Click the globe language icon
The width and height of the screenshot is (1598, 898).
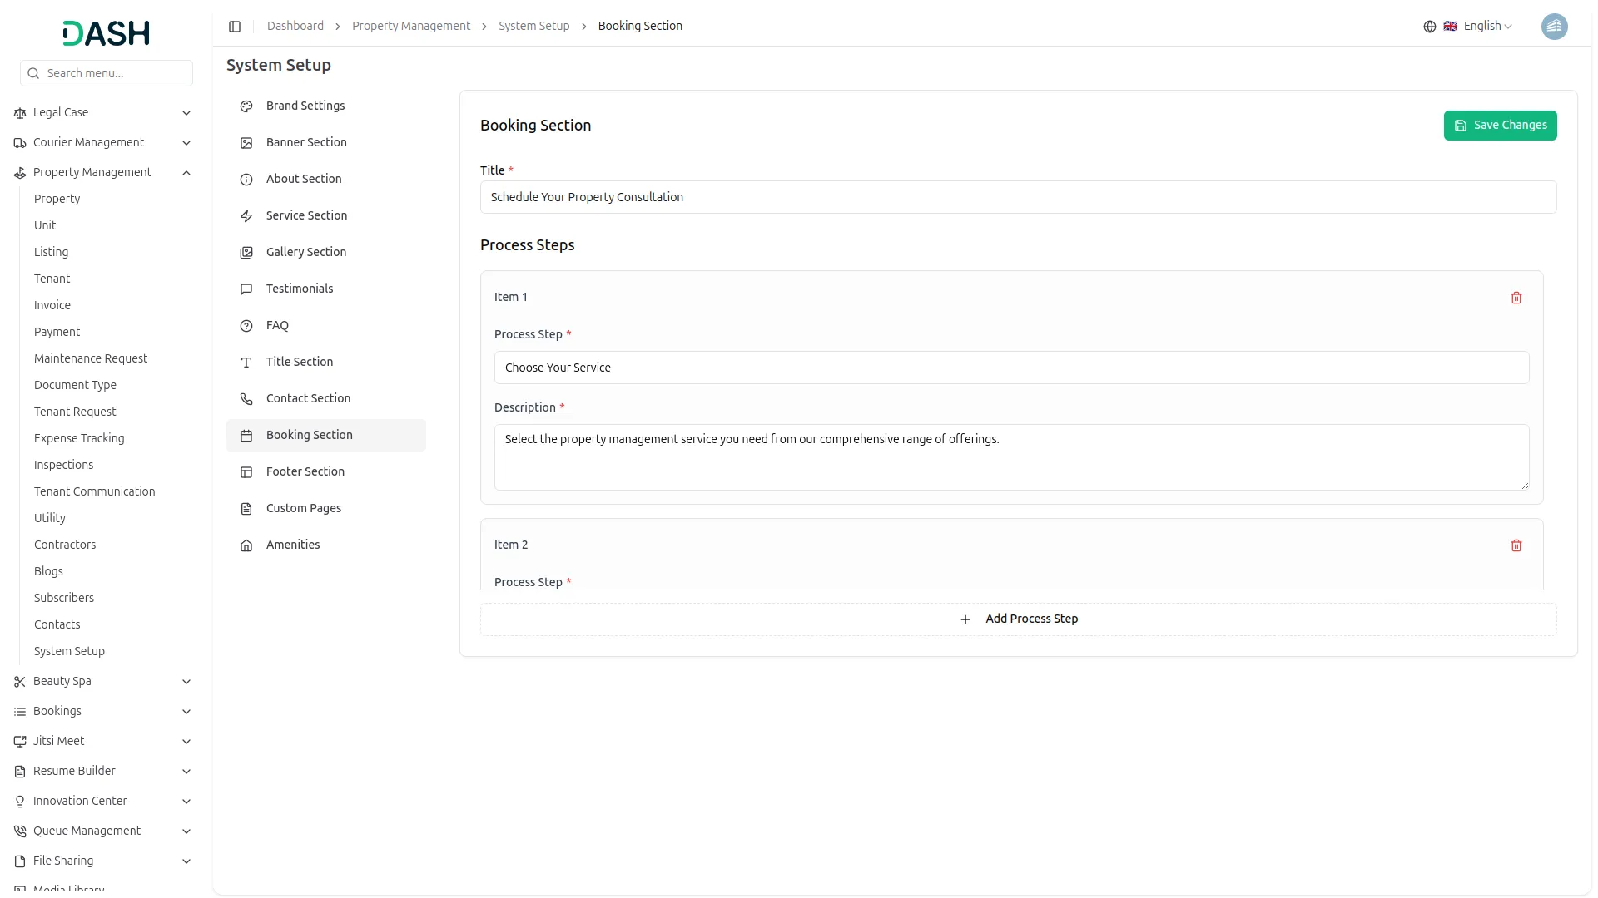(x=1429, y=27)
